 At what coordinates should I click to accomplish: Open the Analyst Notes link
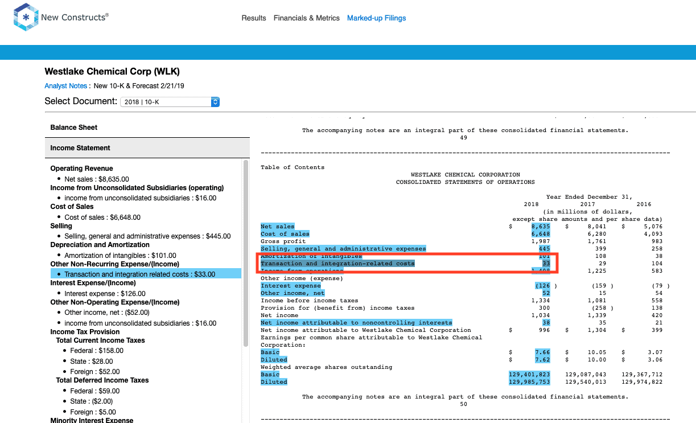click(x=66, y=86)
